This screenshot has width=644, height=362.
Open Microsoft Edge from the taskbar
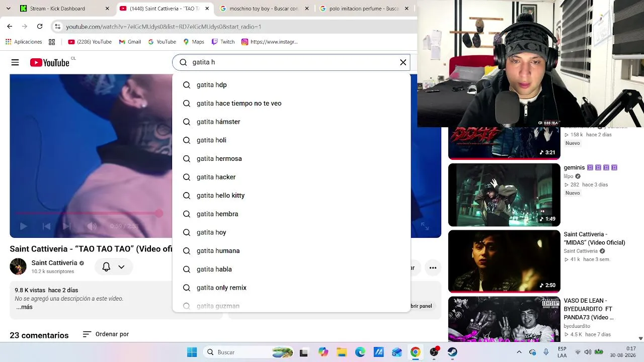pyautogui.click(x=360, y=352)
